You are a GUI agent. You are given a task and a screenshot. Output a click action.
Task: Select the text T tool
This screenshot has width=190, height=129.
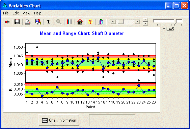[49, 22]
